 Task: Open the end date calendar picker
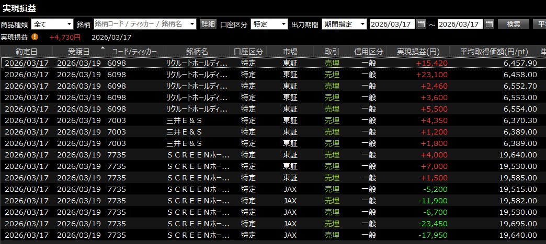click(x=489, y=24)
